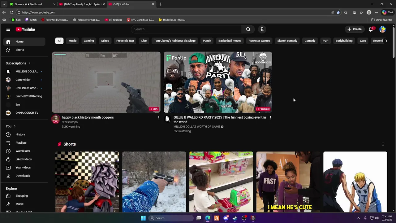Open Watch later in the sidebar

[23, 151]
